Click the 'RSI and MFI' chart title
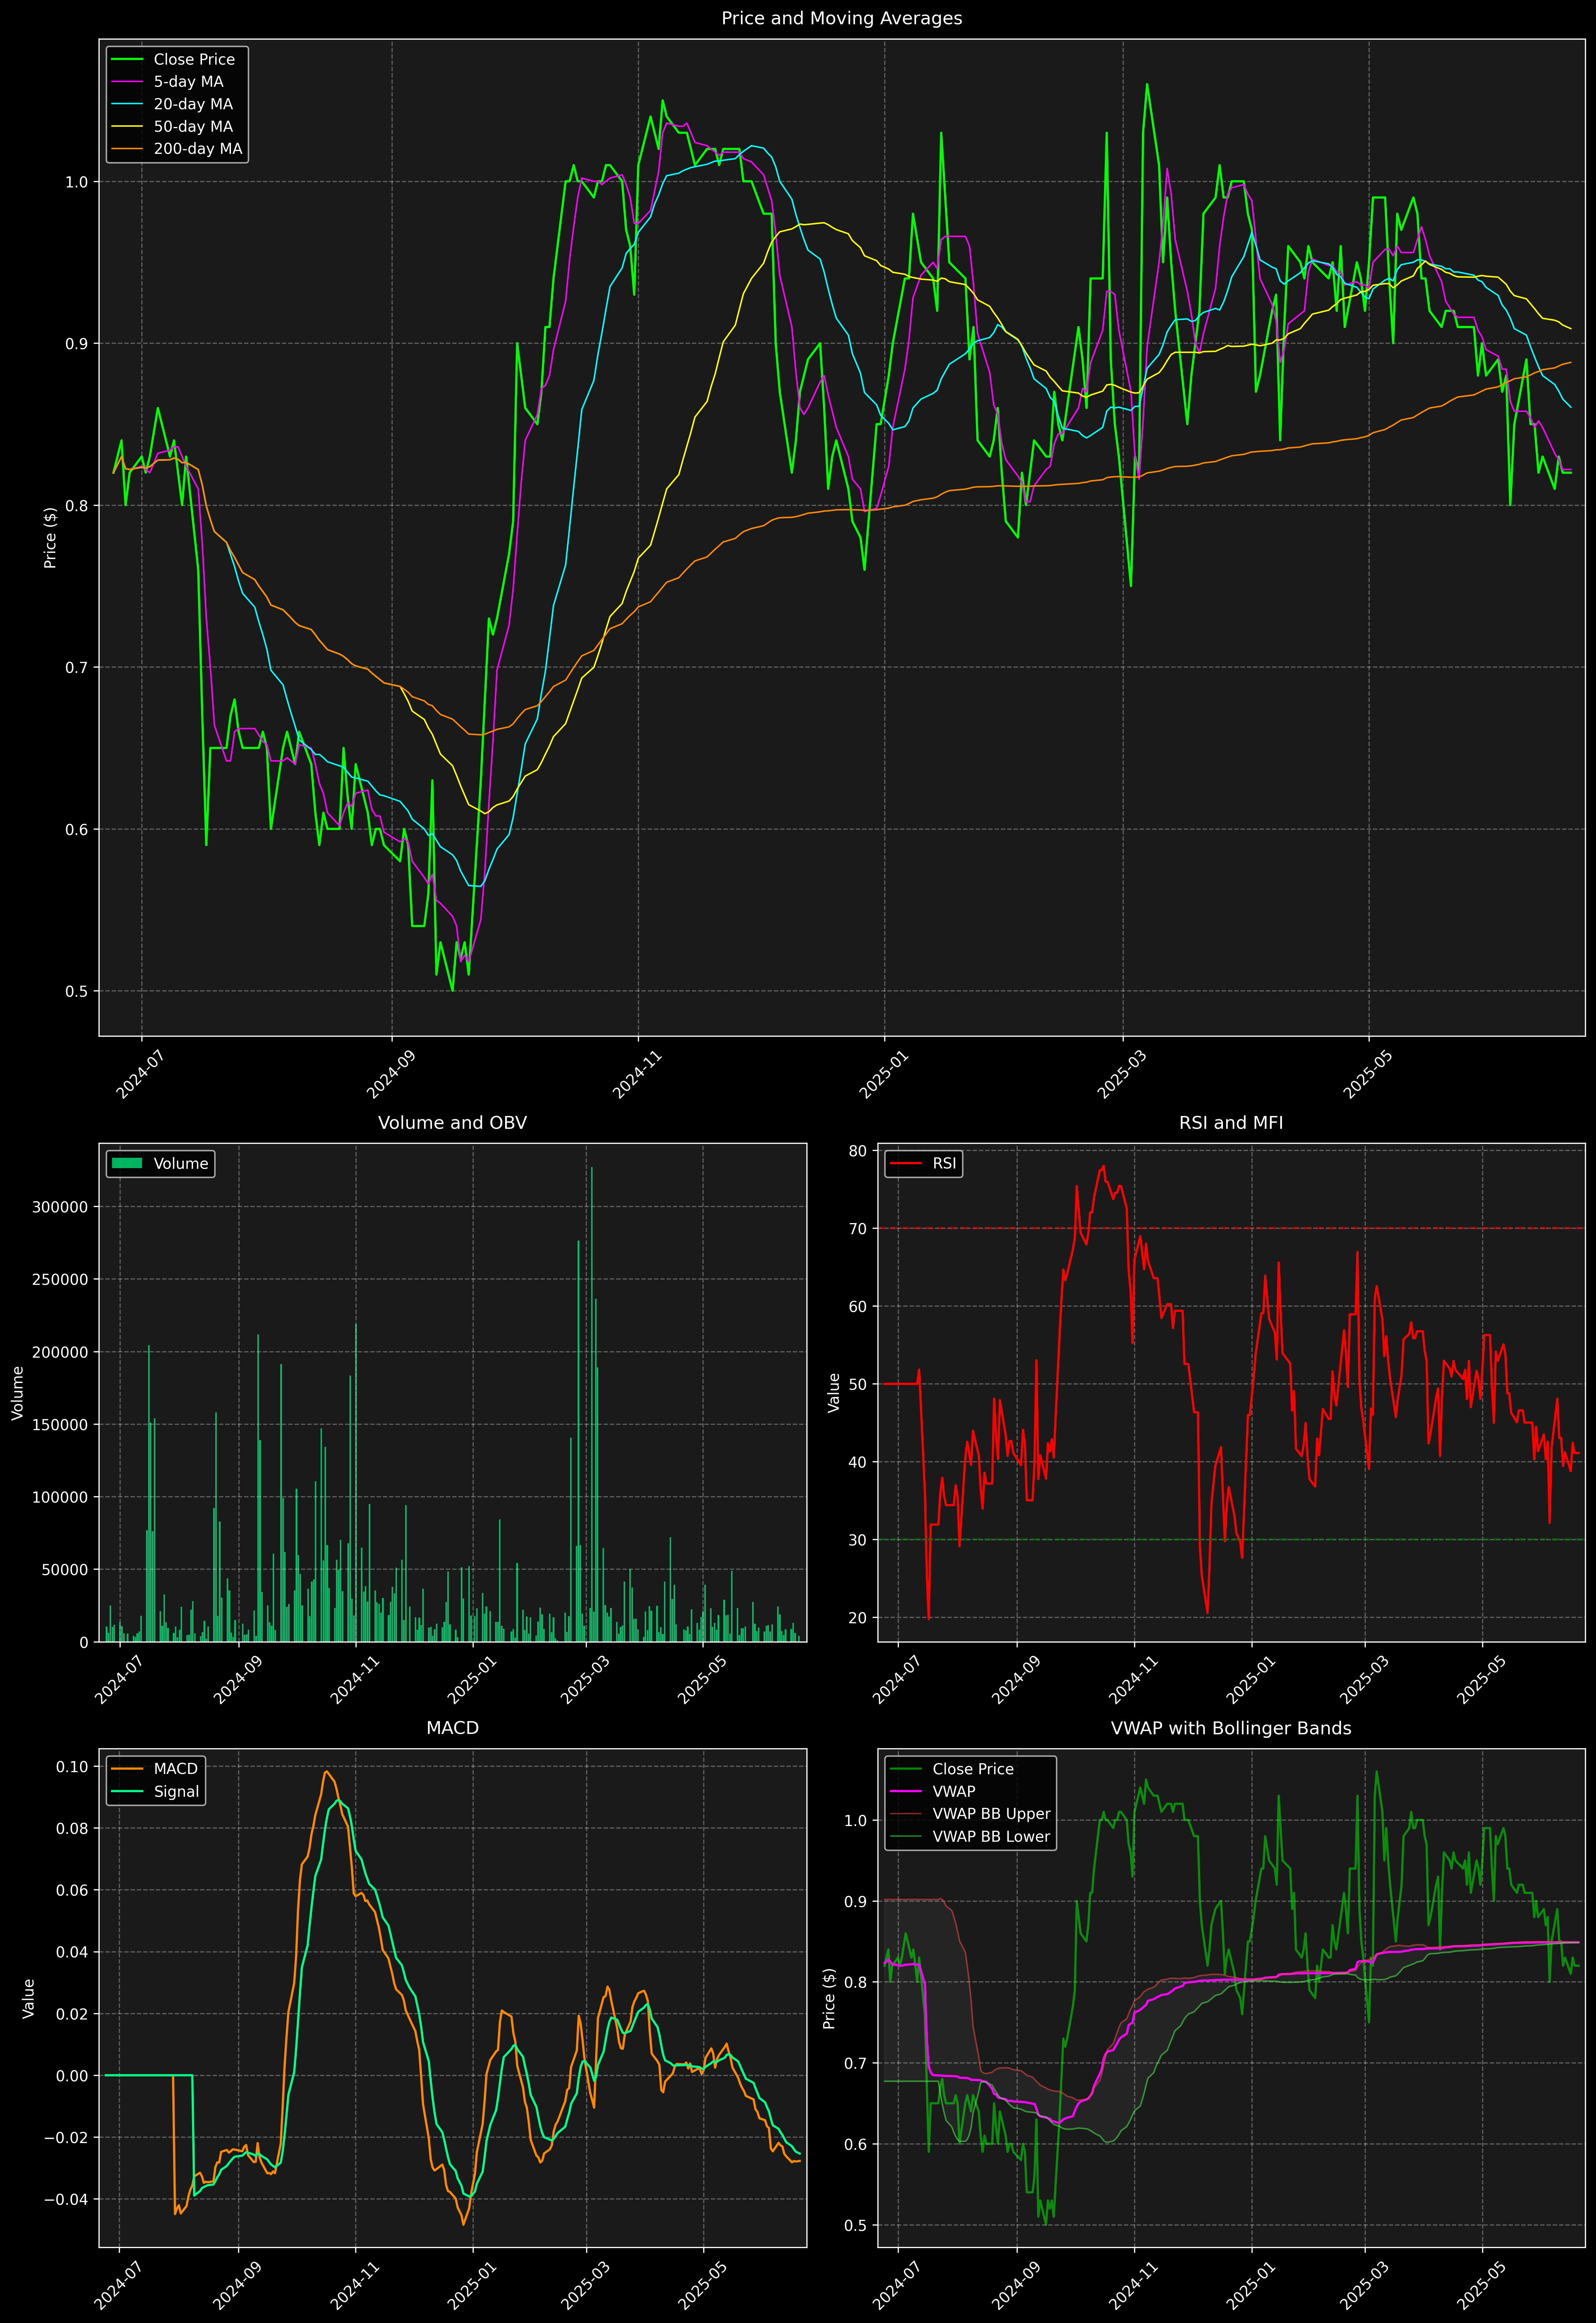The image size is (1596, 2323). (x=1231, y=1123)
